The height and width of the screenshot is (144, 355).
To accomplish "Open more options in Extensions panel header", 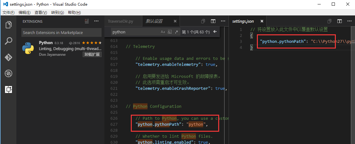I will pos(97,21).
